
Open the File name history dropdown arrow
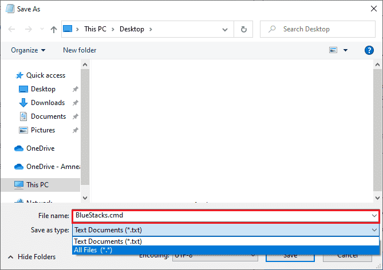tap(374, 216)
